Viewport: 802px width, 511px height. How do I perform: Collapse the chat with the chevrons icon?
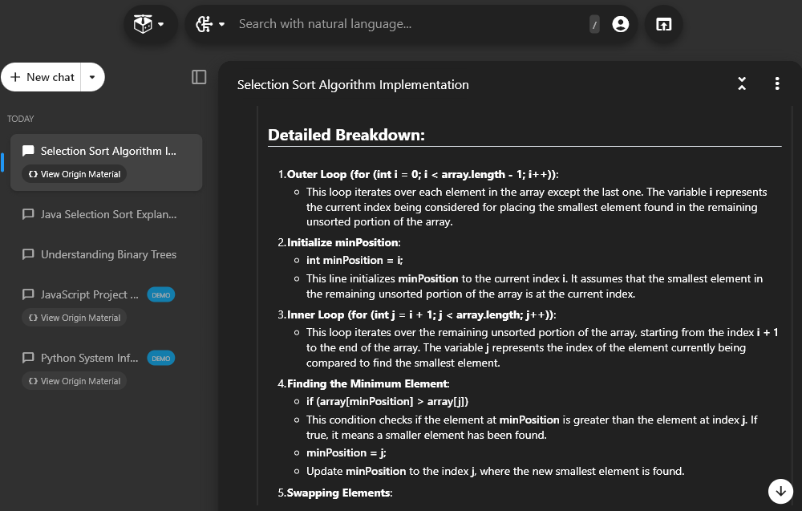point(742,83)
